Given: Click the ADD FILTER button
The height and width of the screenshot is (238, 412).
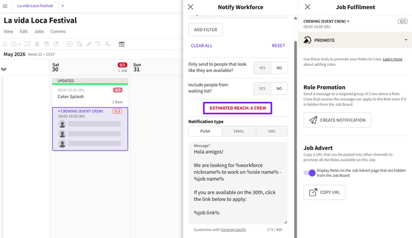Looking at the screenshot, I should [x=205, y=30].
